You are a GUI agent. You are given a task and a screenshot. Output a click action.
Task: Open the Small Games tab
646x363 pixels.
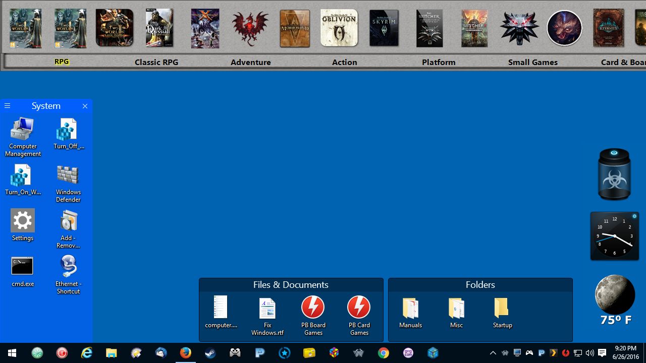coord(532,62)
